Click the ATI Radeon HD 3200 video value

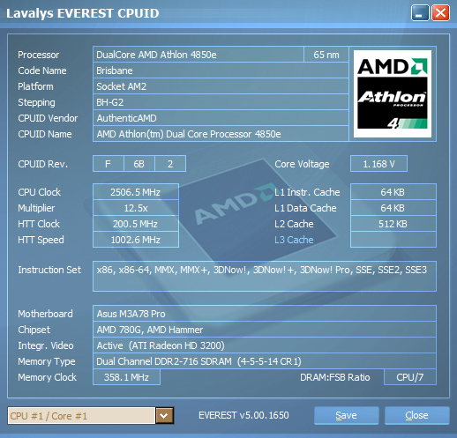(x=265, y=345)
